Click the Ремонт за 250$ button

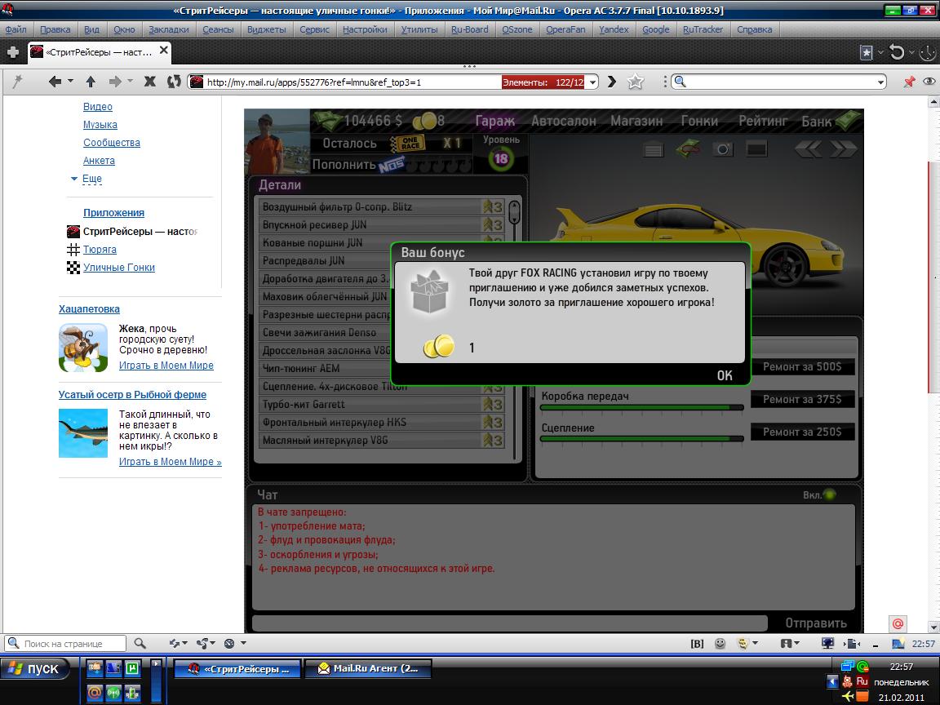coord(802,432)
